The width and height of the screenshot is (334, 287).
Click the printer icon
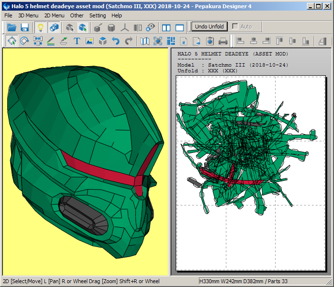[223, 41]
